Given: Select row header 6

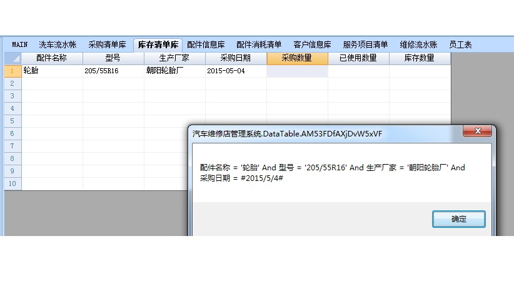Looking at the screenshot, I should [x=13, y=133].
